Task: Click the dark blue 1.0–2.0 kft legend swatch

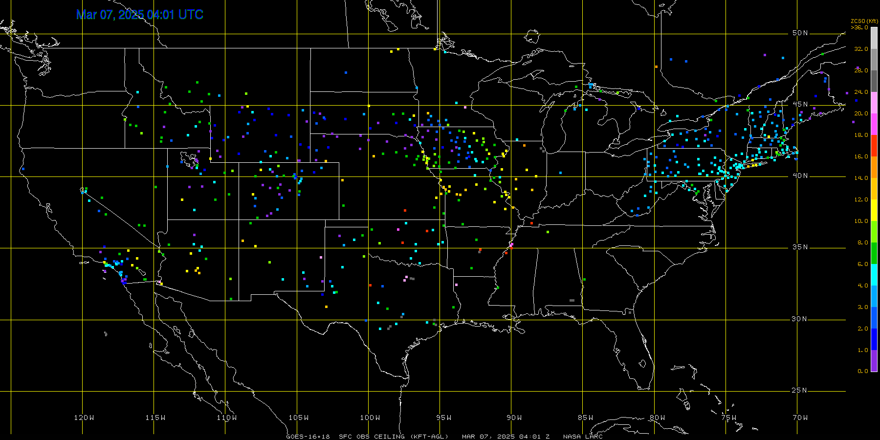Action: [874, 339]
